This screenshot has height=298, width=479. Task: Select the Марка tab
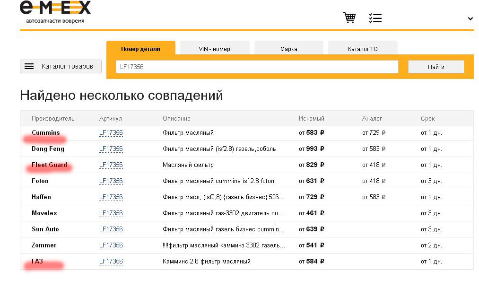click(288, 49)
